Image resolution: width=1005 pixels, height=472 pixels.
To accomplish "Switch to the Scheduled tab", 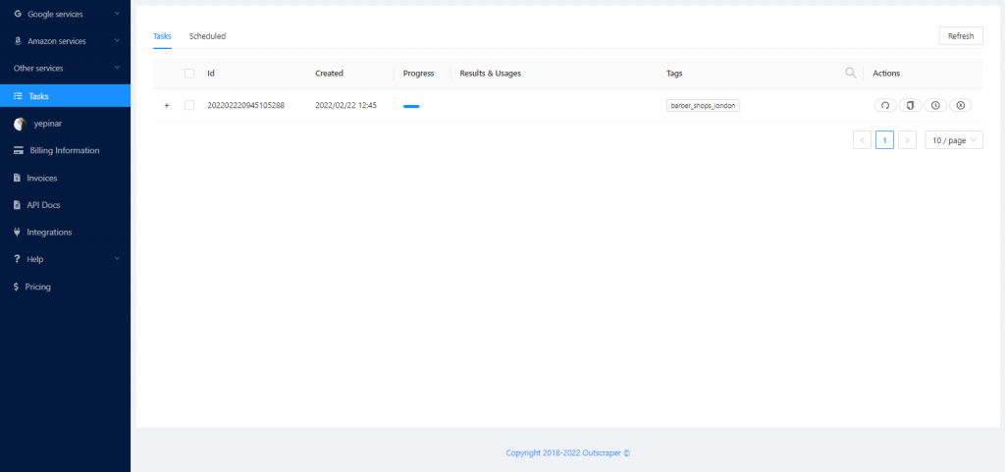I will point(207,36).
